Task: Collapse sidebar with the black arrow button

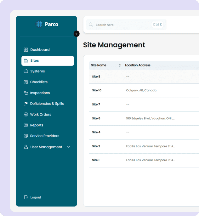Action: (x=77, y=34)
